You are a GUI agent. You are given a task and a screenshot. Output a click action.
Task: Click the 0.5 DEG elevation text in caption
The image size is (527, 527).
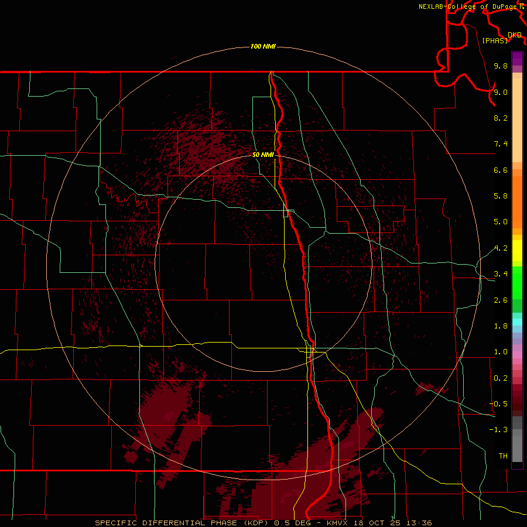coord(293,523)
